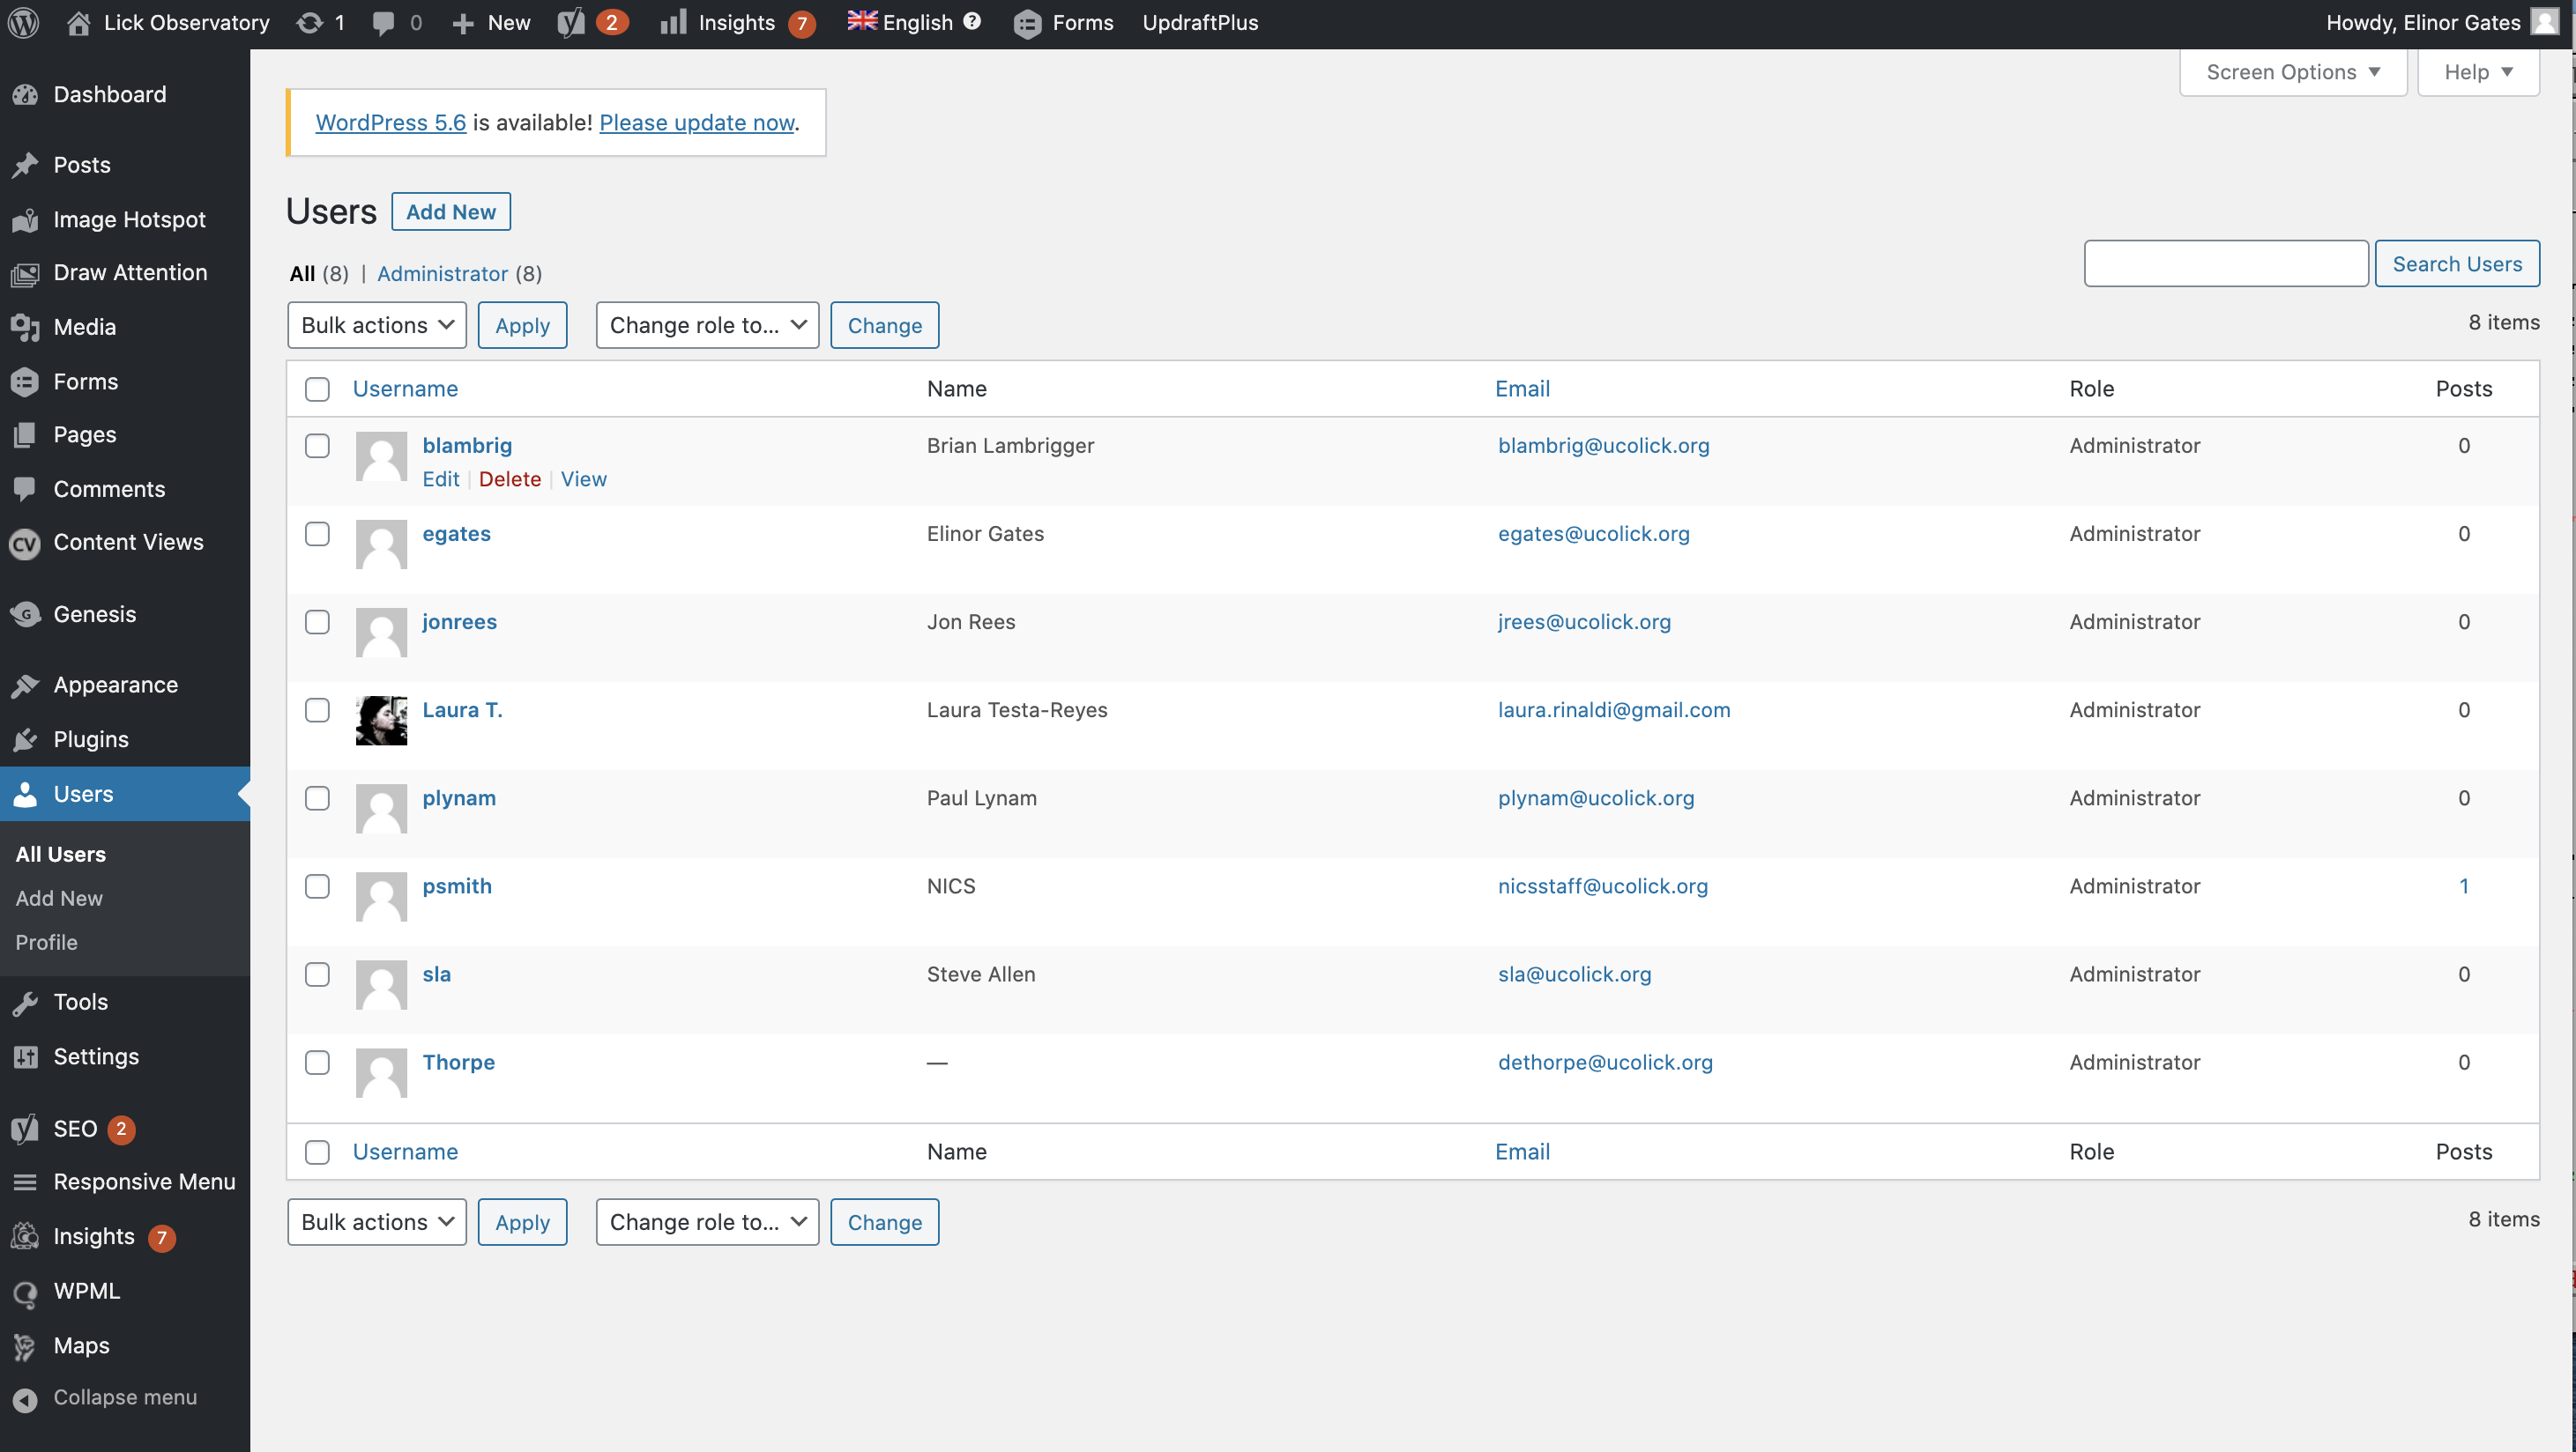Image resolution: width=2576 pixels, height=1452 pixels.
Task: Open the comments bubble in admin bar
Action: tap(383, 23)
